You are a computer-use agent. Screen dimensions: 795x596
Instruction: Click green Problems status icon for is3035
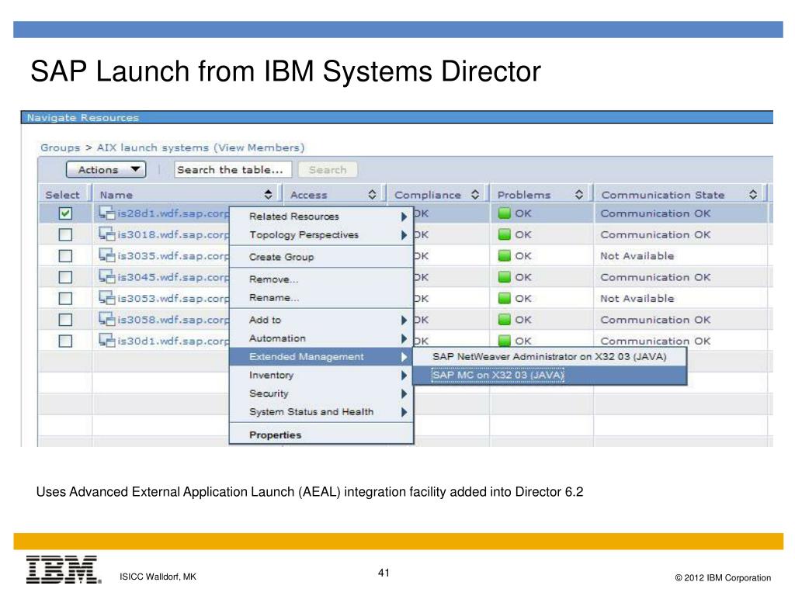point(504,256)
